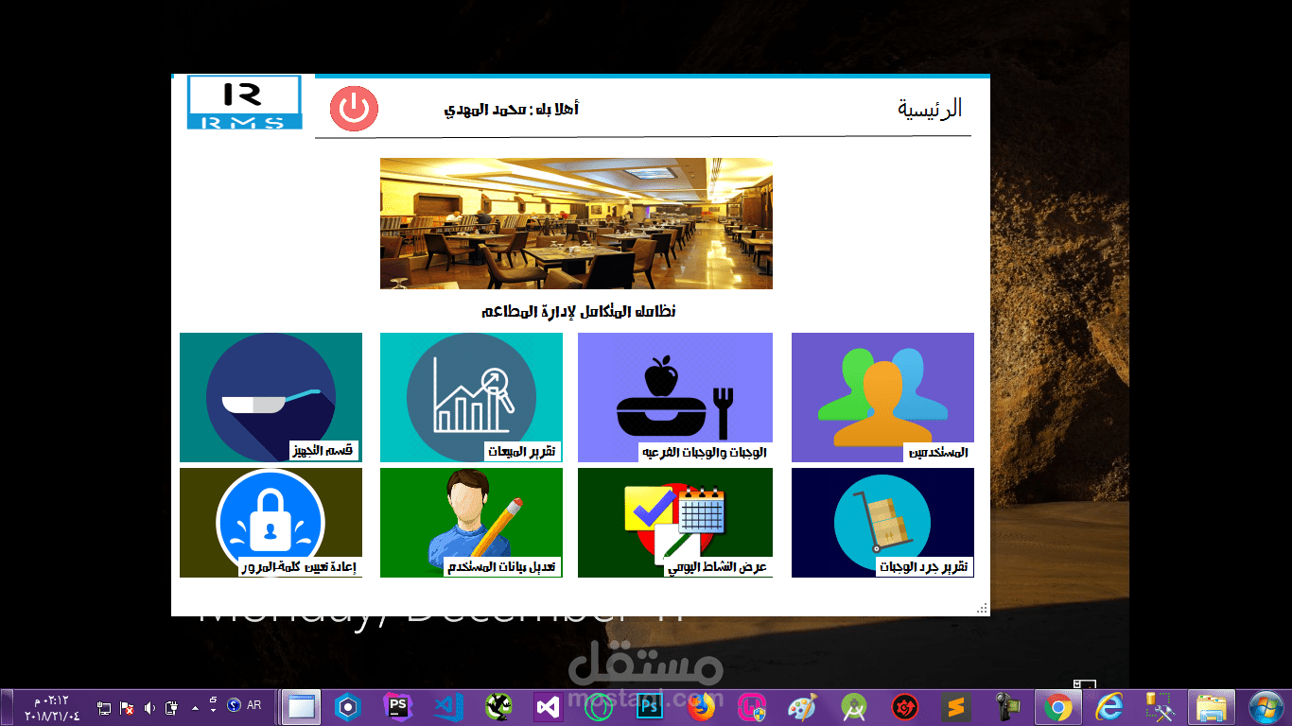Open the database tools icon in taskbar

click(x=1160, y=707)
